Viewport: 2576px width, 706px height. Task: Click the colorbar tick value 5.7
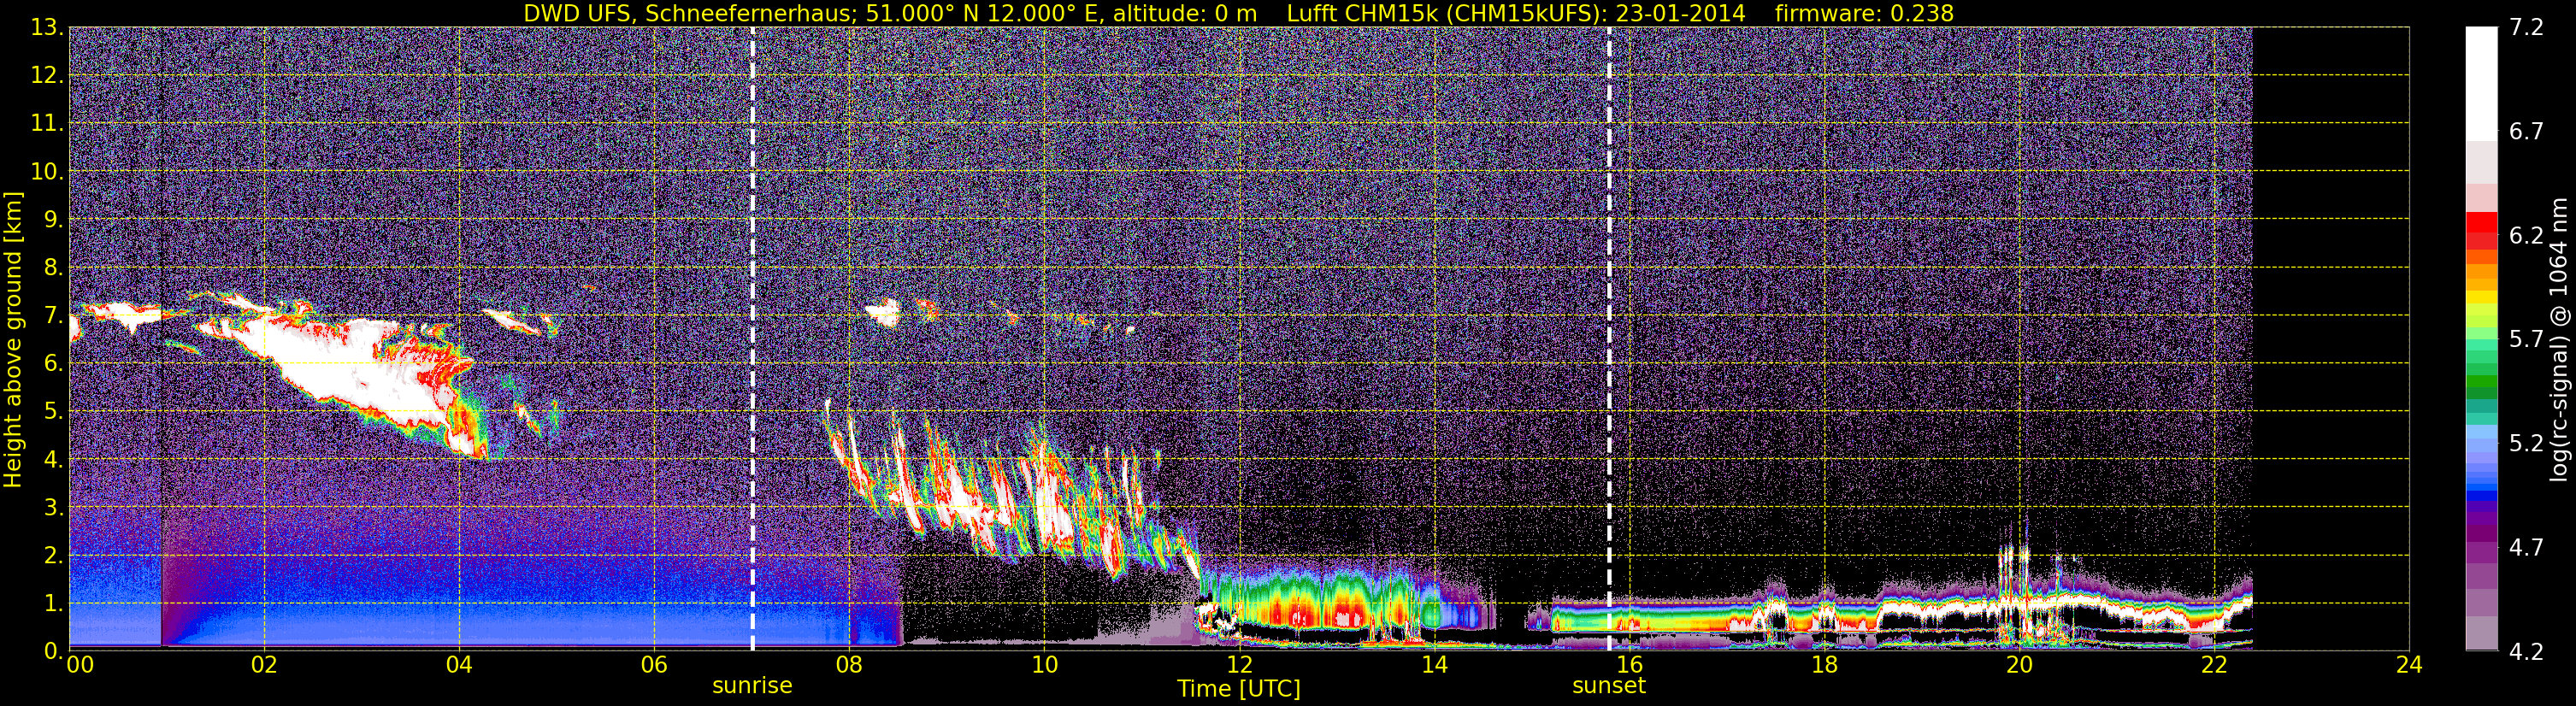point(2526,339)
